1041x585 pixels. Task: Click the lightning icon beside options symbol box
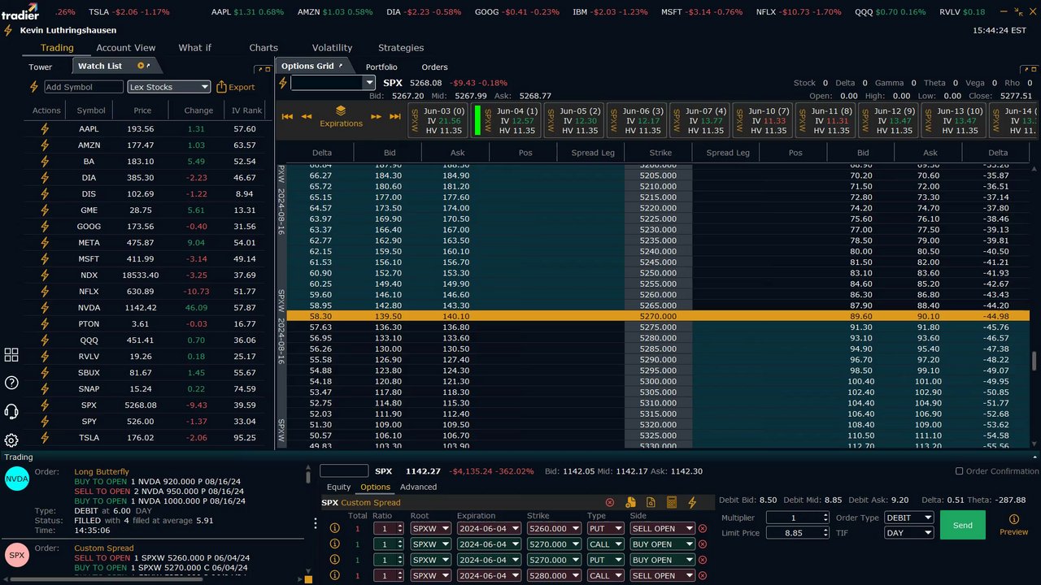click(x=283, y=83)
